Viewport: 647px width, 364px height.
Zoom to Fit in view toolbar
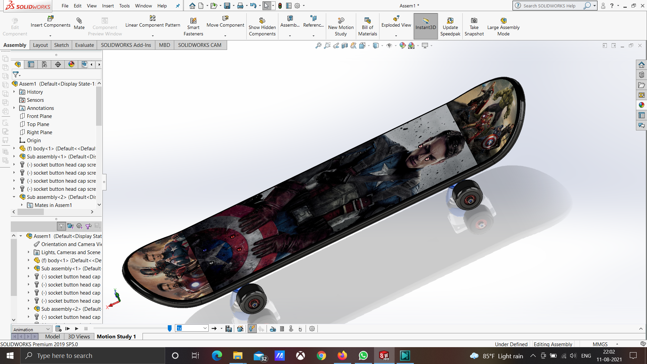[318, 45]
